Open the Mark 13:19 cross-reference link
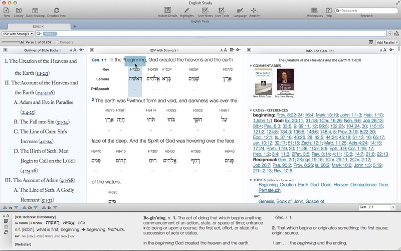 (x=328, y=115)
